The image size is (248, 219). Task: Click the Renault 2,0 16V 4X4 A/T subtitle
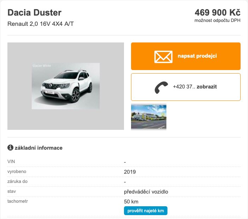[41, 24]
